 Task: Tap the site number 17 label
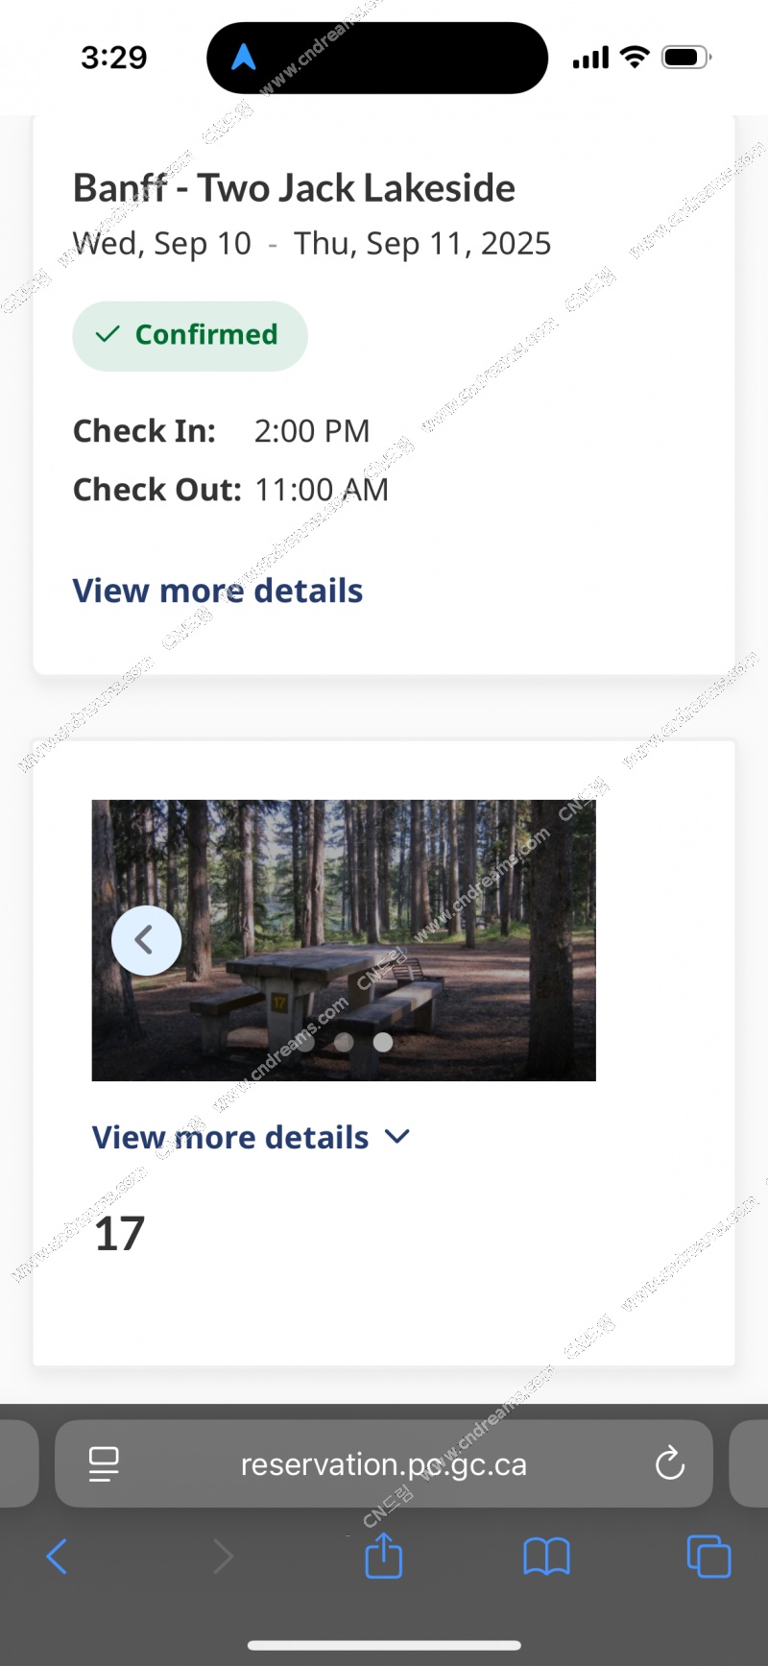tap(120, 1234)
